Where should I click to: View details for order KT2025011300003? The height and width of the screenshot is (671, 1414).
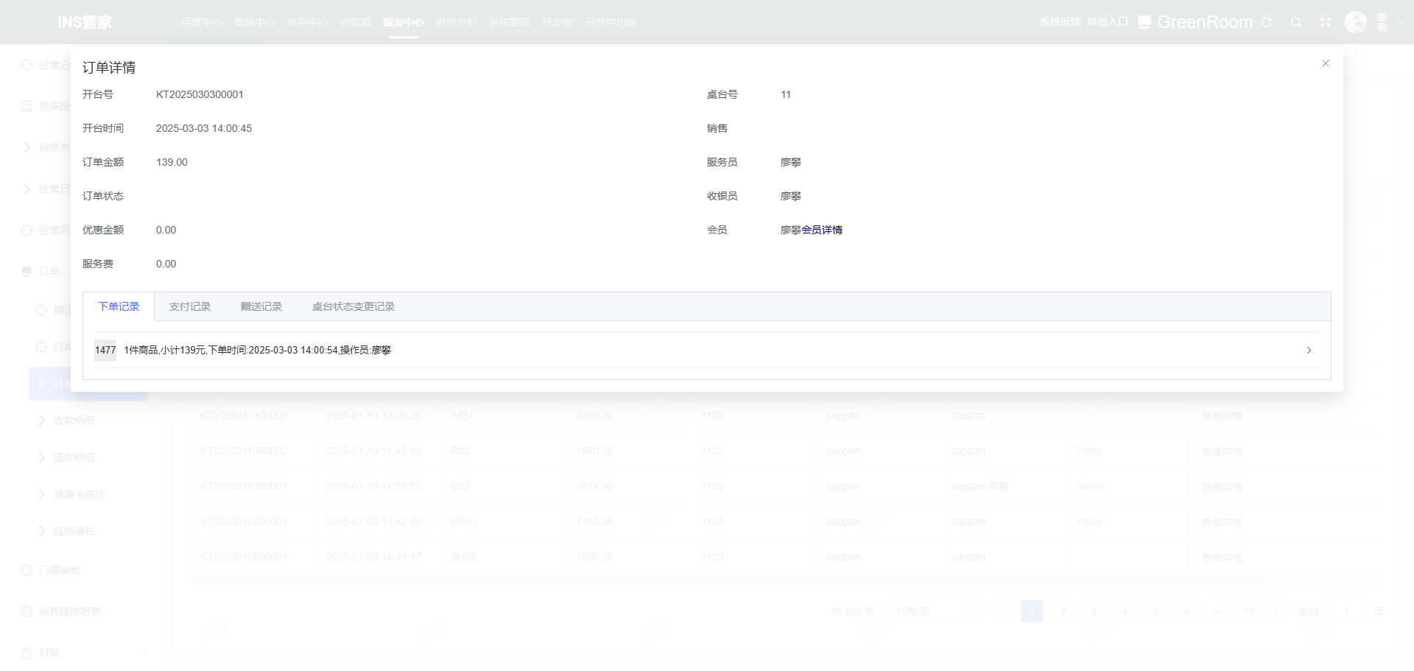point(1222,416)
